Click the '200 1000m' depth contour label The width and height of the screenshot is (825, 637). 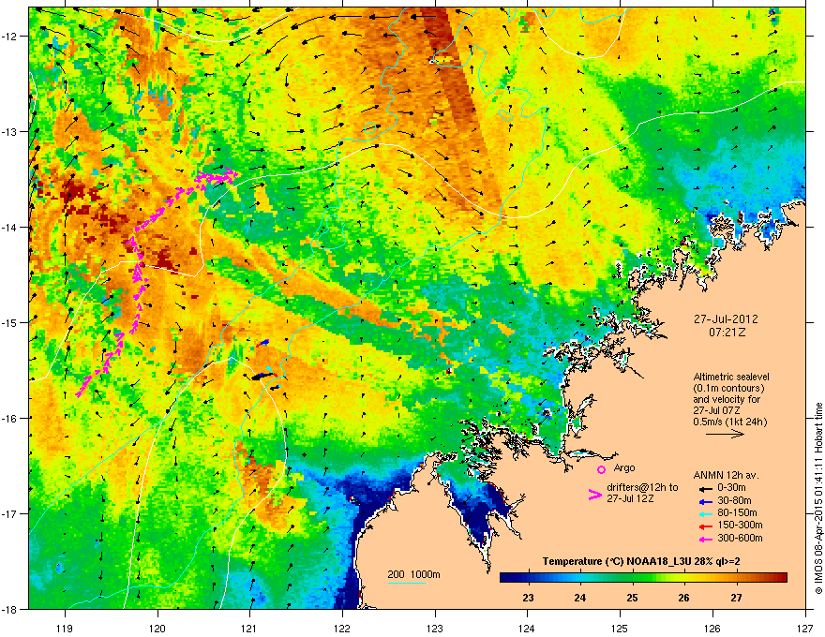(413, 574)
